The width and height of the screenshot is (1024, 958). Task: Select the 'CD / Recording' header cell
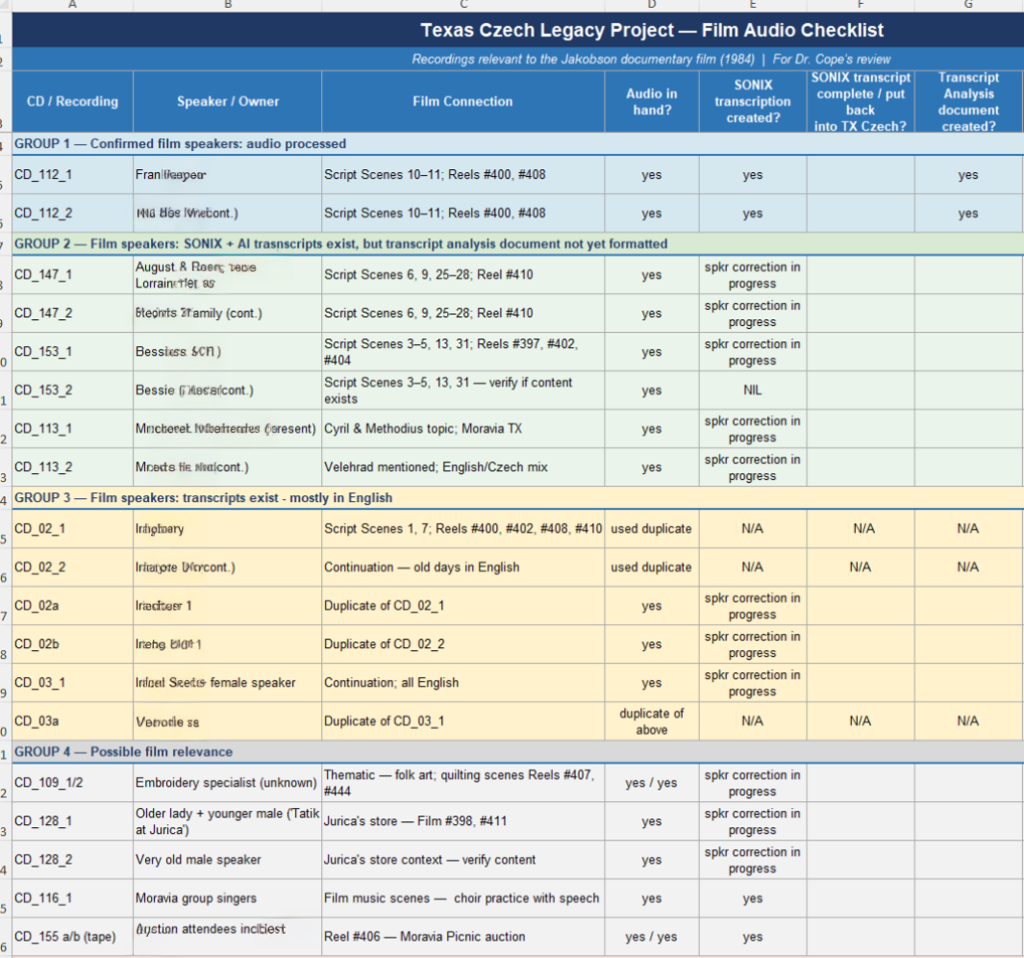point(72,101)
